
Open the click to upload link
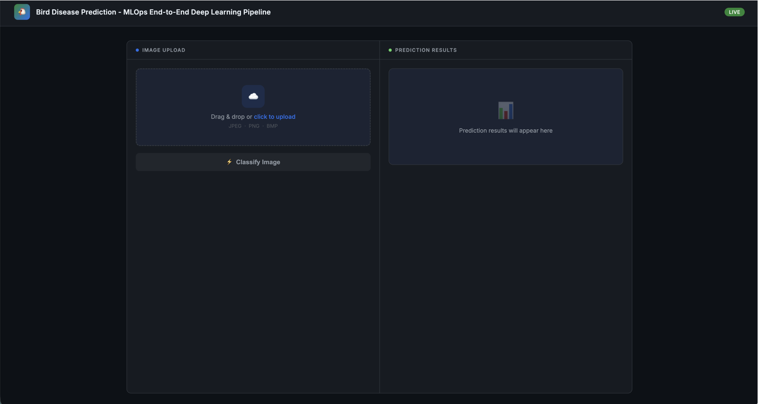(x=275, y=116)
